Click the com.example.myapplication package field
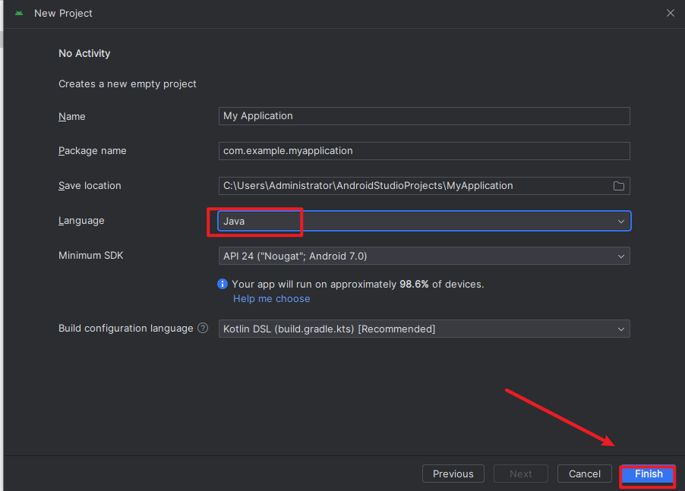685x491 pixels. (x=424, y=151)
